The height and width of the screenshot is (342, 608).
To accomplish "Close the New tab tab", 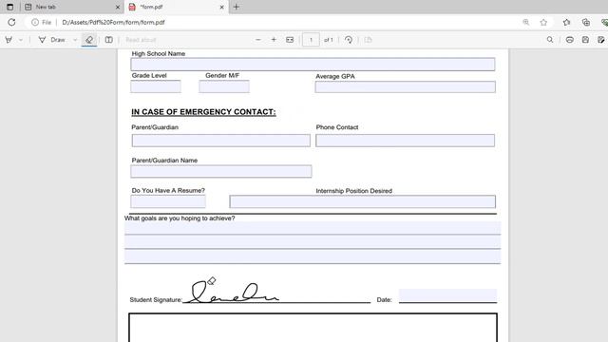I will tap(118, 7).
